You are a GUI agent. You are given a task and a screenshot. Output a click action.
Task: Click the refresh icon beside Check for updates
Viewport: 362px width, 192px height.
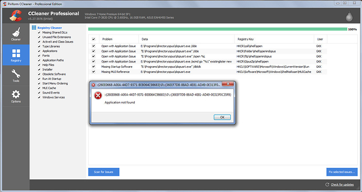(x=327, y=184)
